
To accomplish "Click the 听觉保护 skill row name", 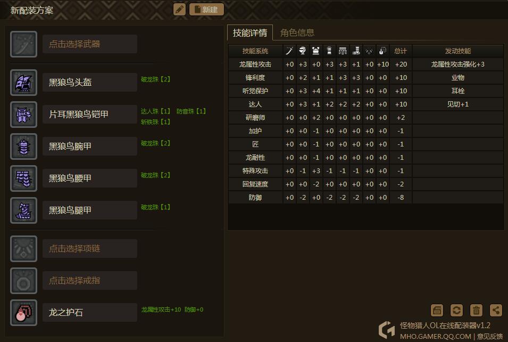I will 255,91.
